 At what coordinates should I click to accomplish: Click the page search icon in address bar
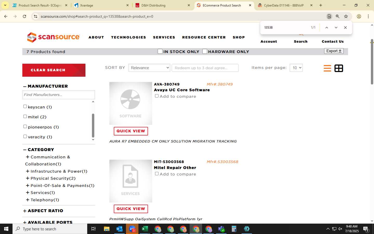click(x=329, y=16)
